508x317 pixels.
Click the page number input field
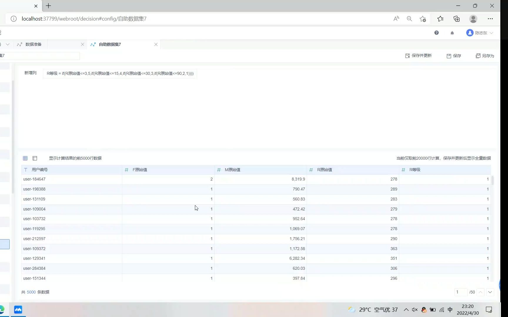coord(461,292)
